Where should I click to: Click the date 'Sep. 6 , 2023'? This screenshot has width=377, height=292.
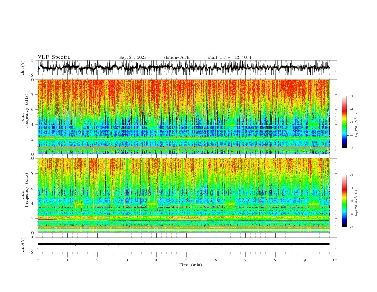pos(133,57)
